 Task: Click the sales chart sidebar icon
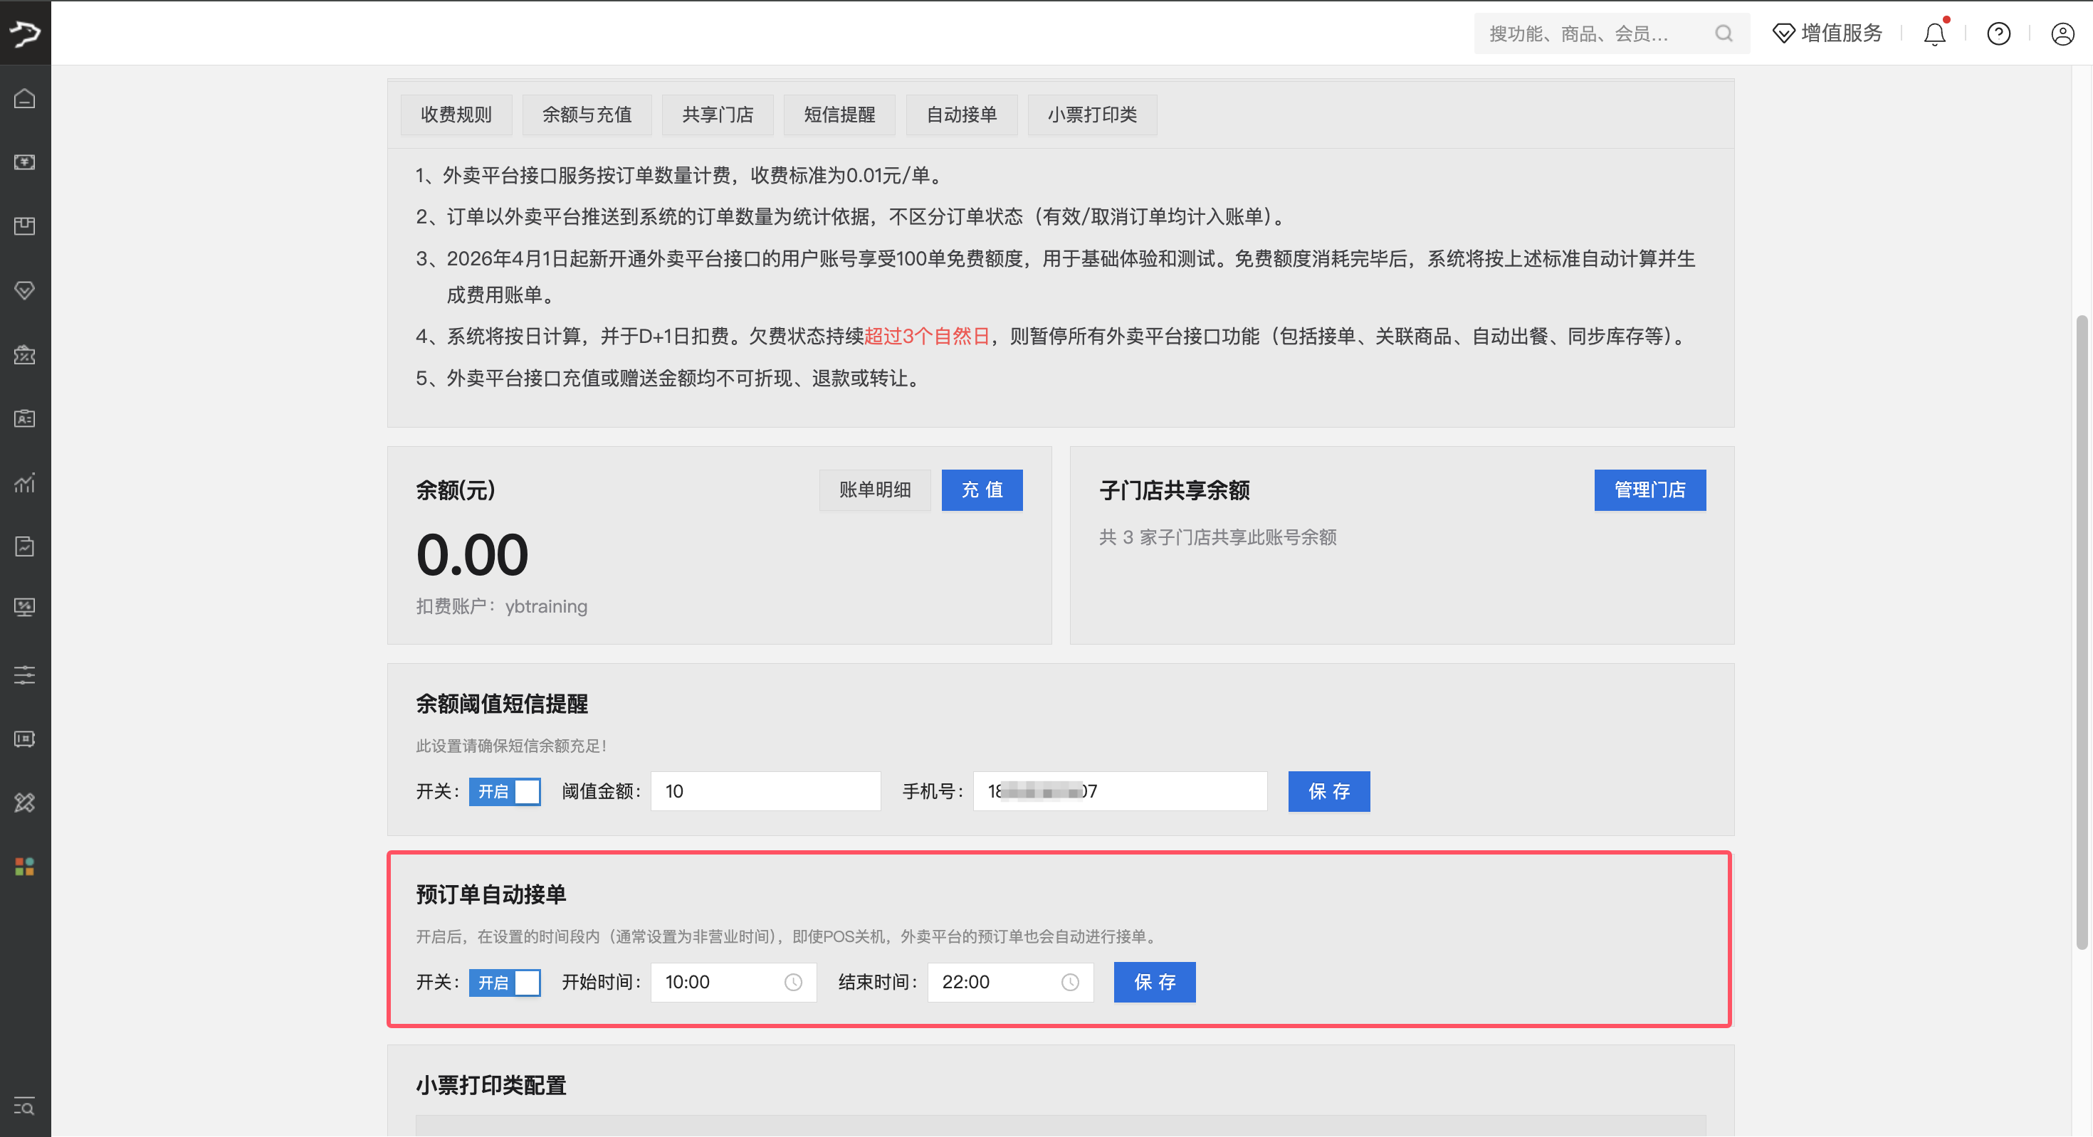(x=24, y=482)
